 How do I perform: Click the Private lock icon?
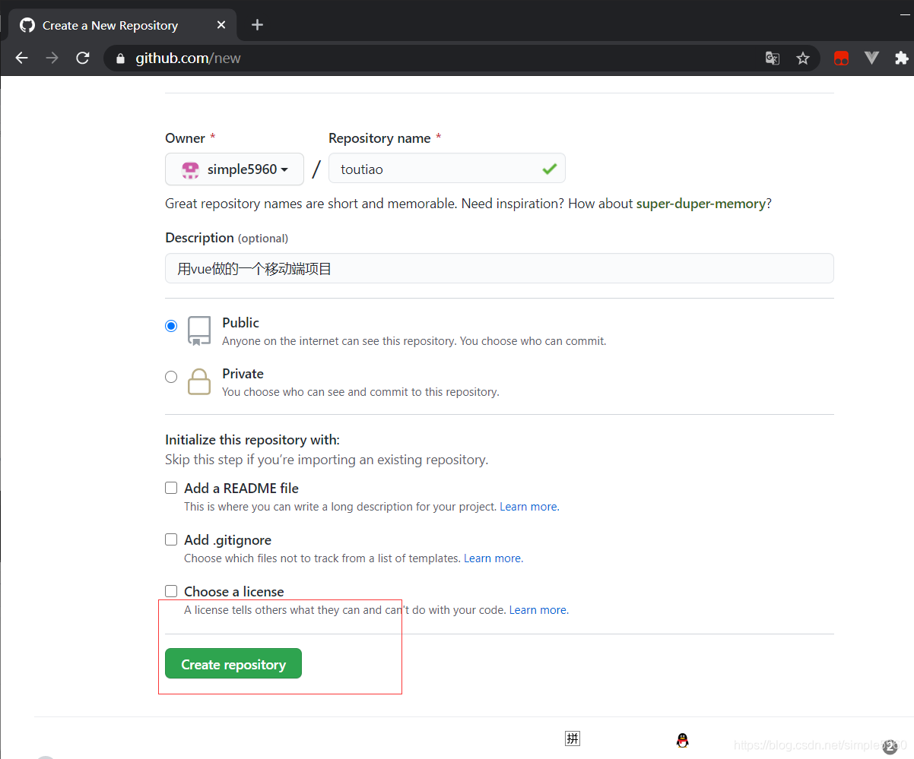click(199, 381)
